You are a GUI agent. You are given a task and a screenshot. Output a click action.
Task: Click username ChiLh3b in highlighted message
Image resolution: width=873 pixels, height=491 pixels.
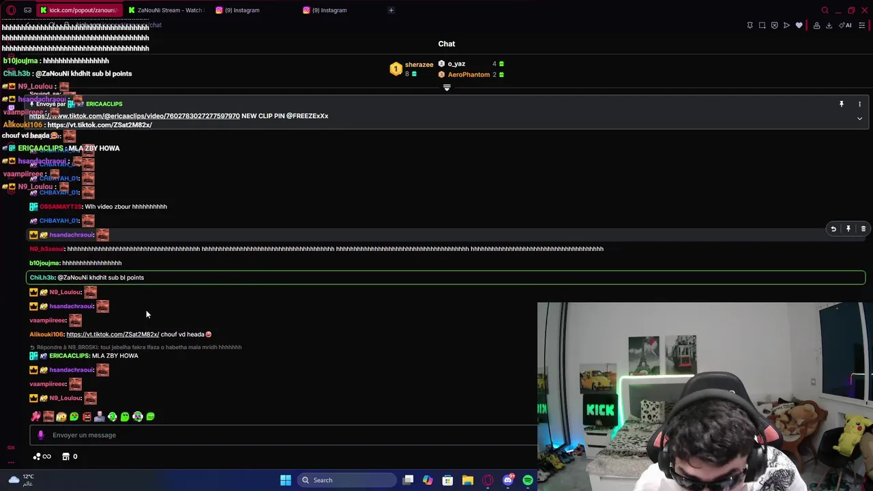pos(42,278)
